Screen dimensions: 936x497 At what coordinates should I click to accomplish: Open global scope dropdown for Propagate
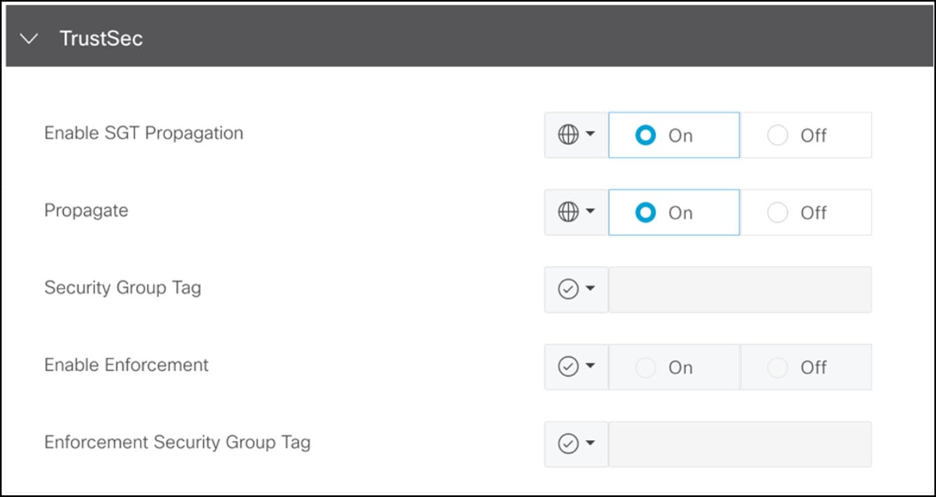pos(576,213)
